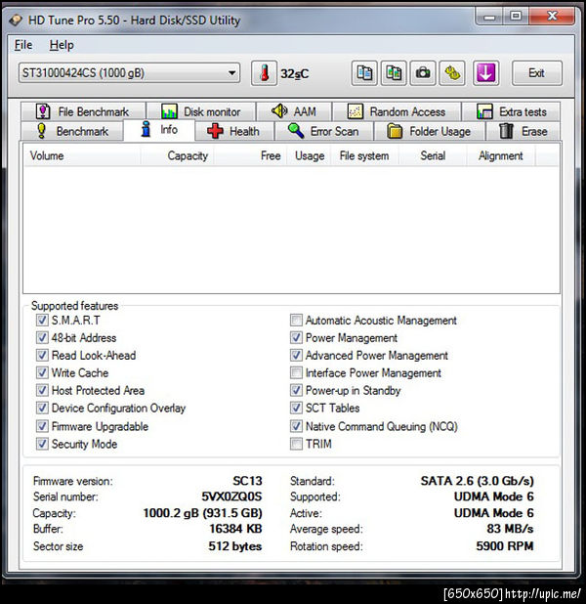Click the Exit button
586x604 pixels.
tap(536, 73)
